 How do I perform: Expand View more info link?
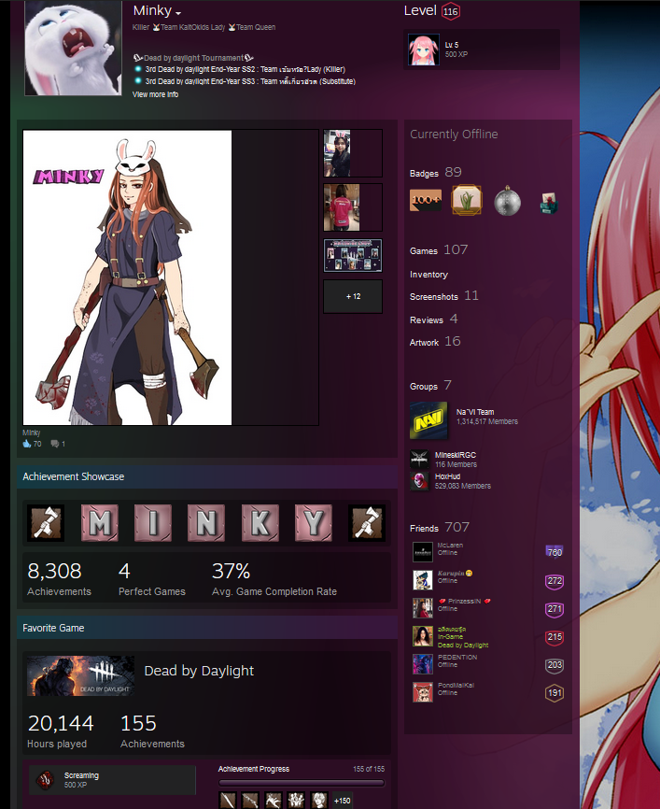click(x=155, y=94)
